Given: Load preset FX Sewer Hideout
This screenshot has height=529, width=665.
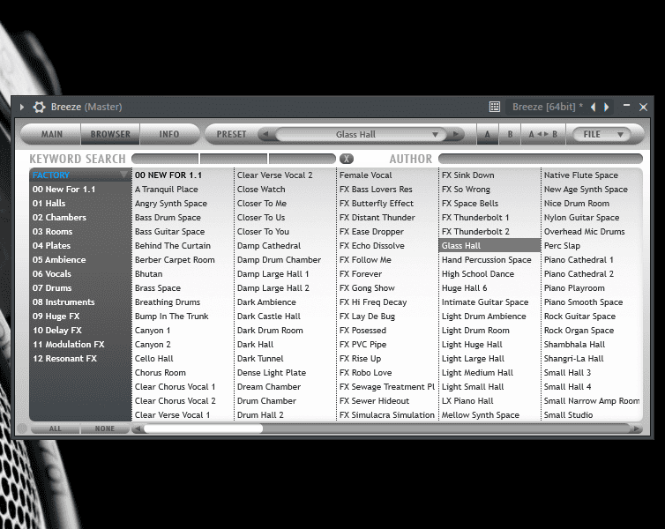Looking at the screenshot, I should coord(374,401).
